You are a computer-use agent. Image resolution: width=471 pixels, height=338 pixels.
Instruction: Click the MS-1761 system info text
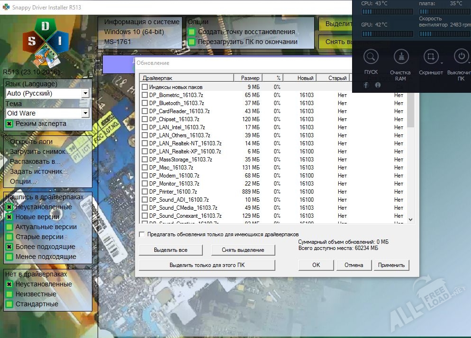[x=118, y=42]
